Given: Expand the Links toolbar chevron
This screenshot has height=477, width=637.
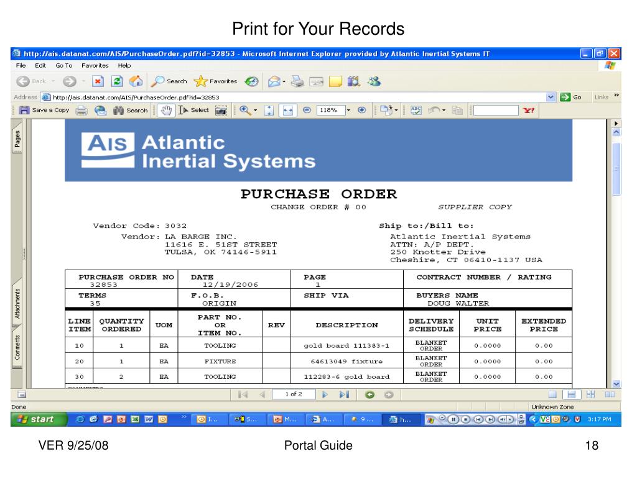Looking at the screenshot, I should click(x=616, y=95).
